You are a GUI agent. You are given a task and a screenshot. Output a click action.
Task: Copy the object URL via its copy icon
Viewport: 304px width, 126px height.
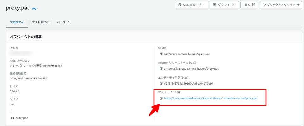[x=161, y=98]
